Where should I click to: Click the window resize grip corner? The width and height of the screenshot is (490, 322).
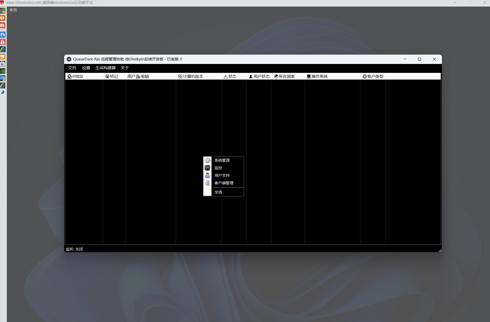coord(440,251)
